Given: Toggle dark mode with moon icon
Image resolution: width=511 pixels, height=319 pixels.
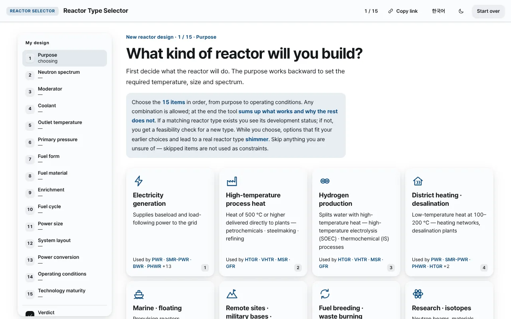Looking at the screenshot, I should click(461, 11).
